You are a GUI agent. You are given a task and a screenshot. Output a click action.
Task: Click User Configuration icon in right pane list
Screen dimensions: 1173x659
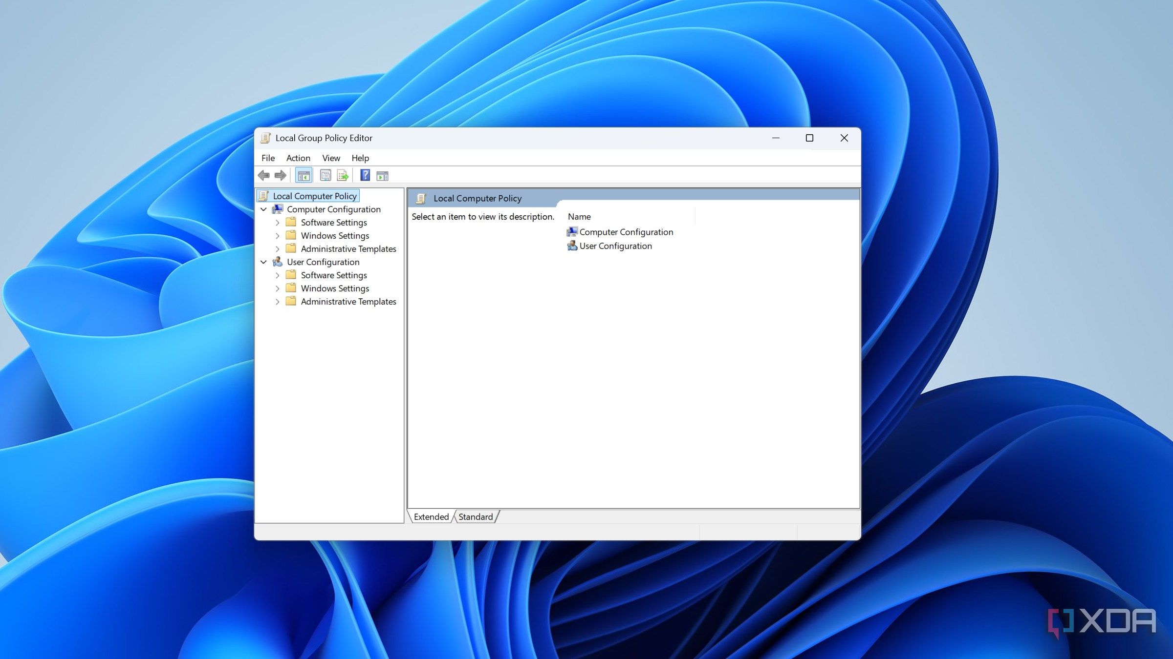click(x=572, y=246)
